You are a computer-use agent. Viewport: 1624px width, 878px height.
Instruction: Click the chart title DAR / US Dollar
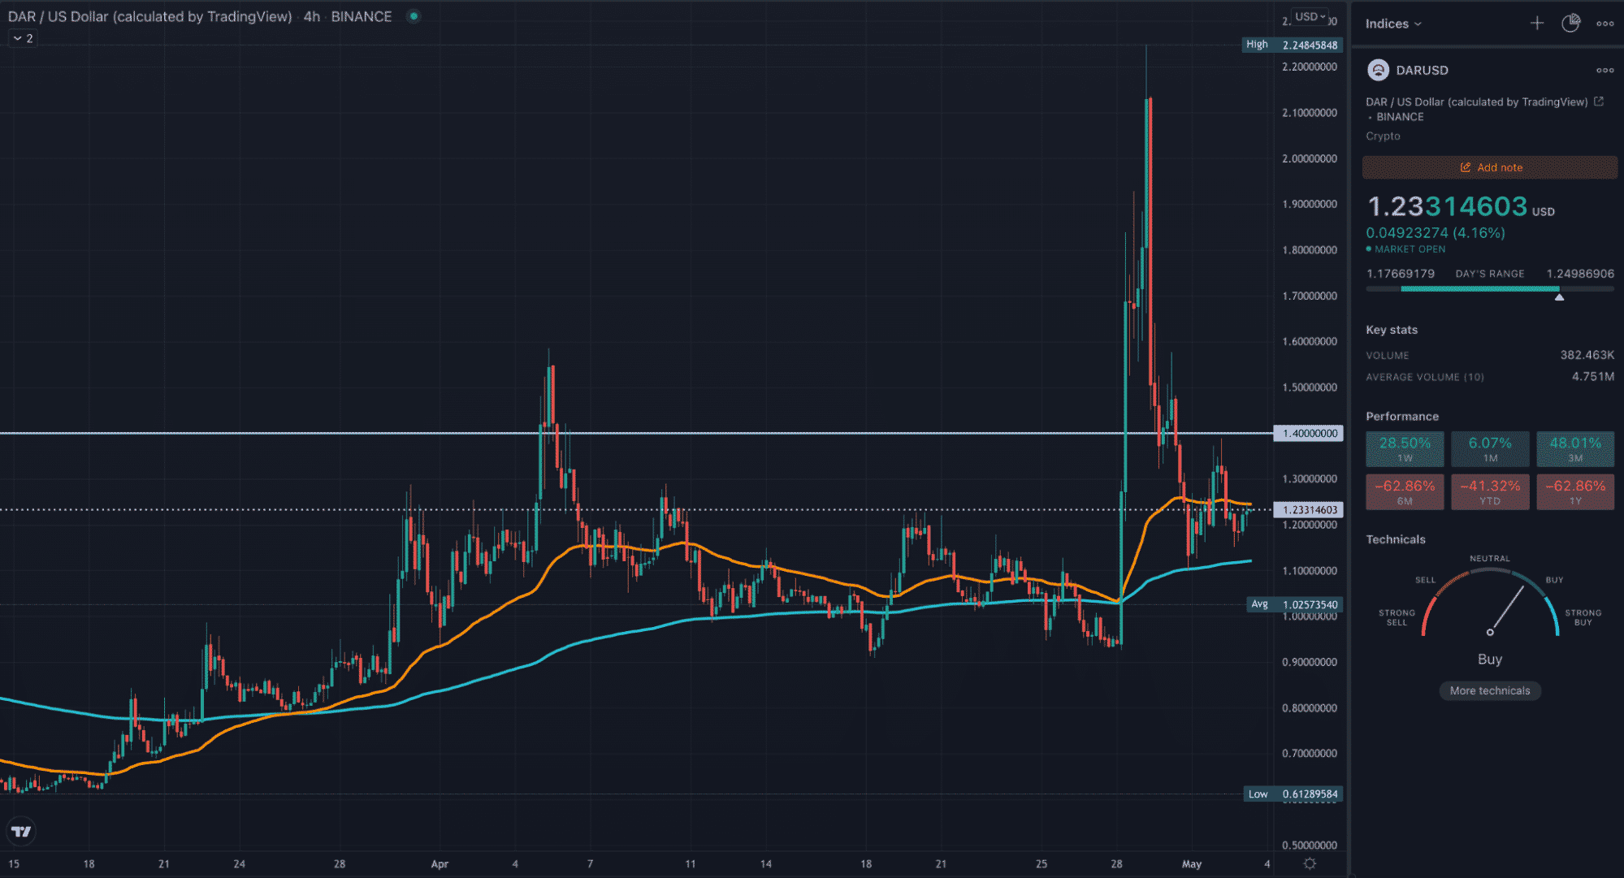(149, 16)
